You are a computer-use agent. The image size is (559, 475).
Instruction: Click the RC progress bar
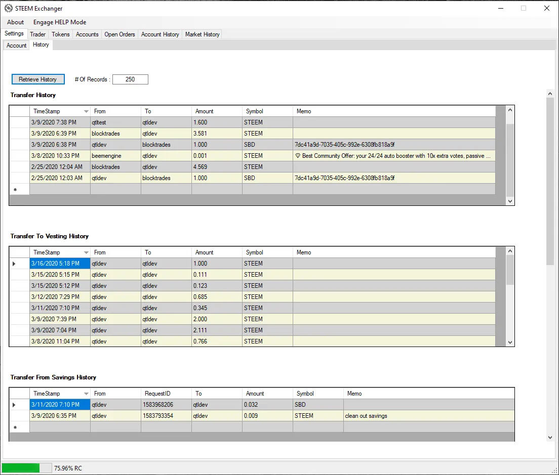tap(26, 468)
